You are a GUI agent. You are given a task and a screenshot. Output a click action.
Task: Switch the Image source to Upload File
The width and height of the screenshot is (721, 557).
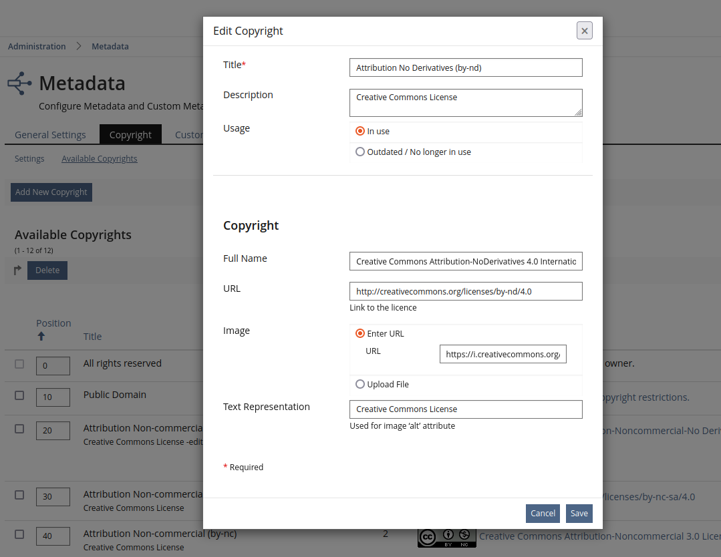tap(360, 383)
